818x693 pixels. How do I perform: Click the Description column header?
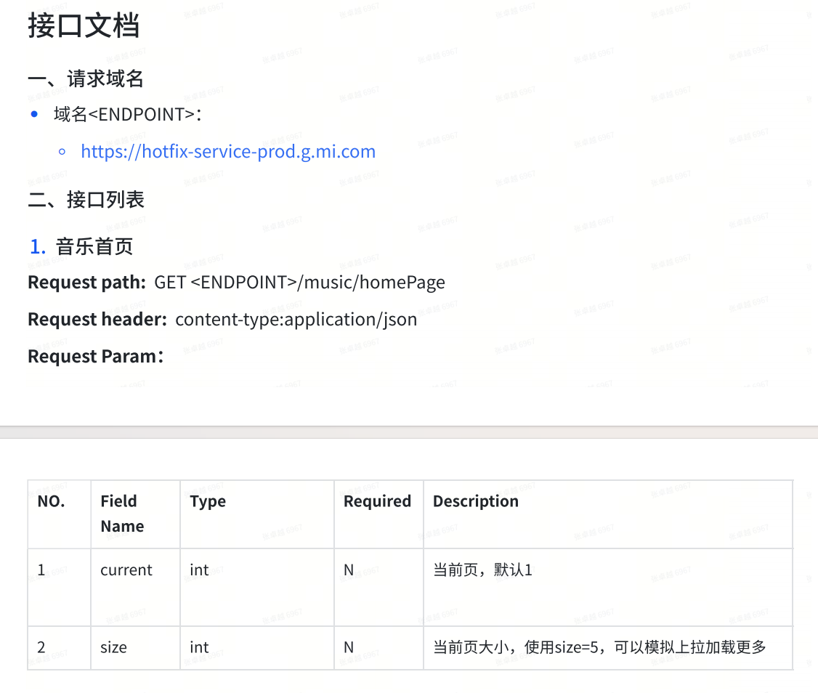point(476,501)
